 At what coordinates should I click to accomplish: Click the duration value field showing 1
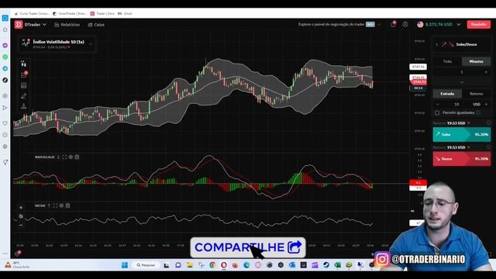(x=462, y=72)
